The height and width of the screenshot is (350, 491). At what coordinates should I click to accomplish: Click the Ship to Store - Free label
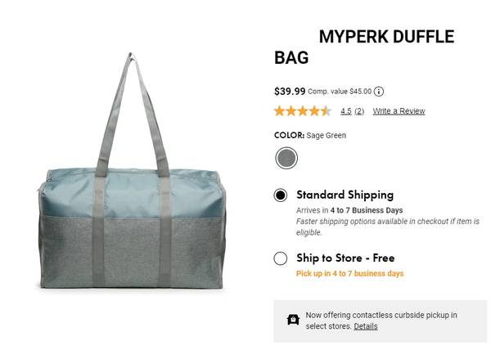coord(345,258)
